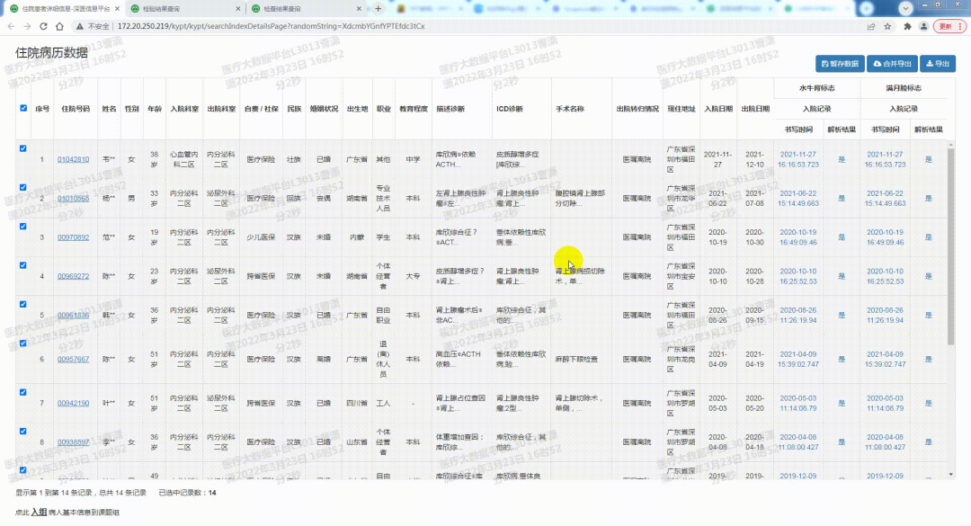Viewport: 971px width, 526px height.
Task: Reload the page with refresh icon
Action: [x=43, y=27]
